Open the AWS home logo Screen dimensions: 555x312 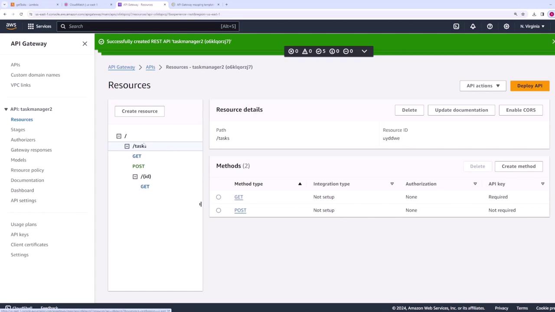[11, 26]
